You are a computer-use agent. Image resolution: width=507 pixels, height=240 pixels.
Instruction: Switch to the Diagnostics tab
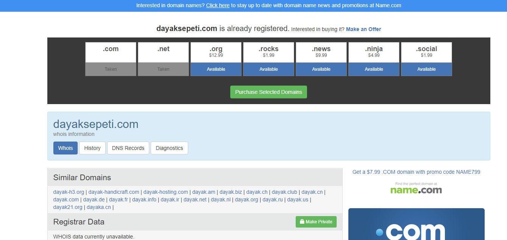[169, 148]
